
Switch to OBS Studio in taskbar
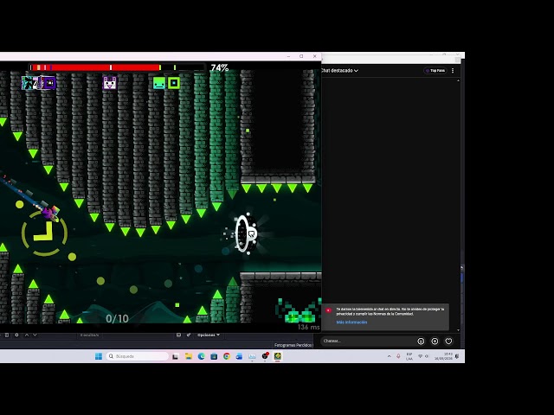tap(265, 356)
